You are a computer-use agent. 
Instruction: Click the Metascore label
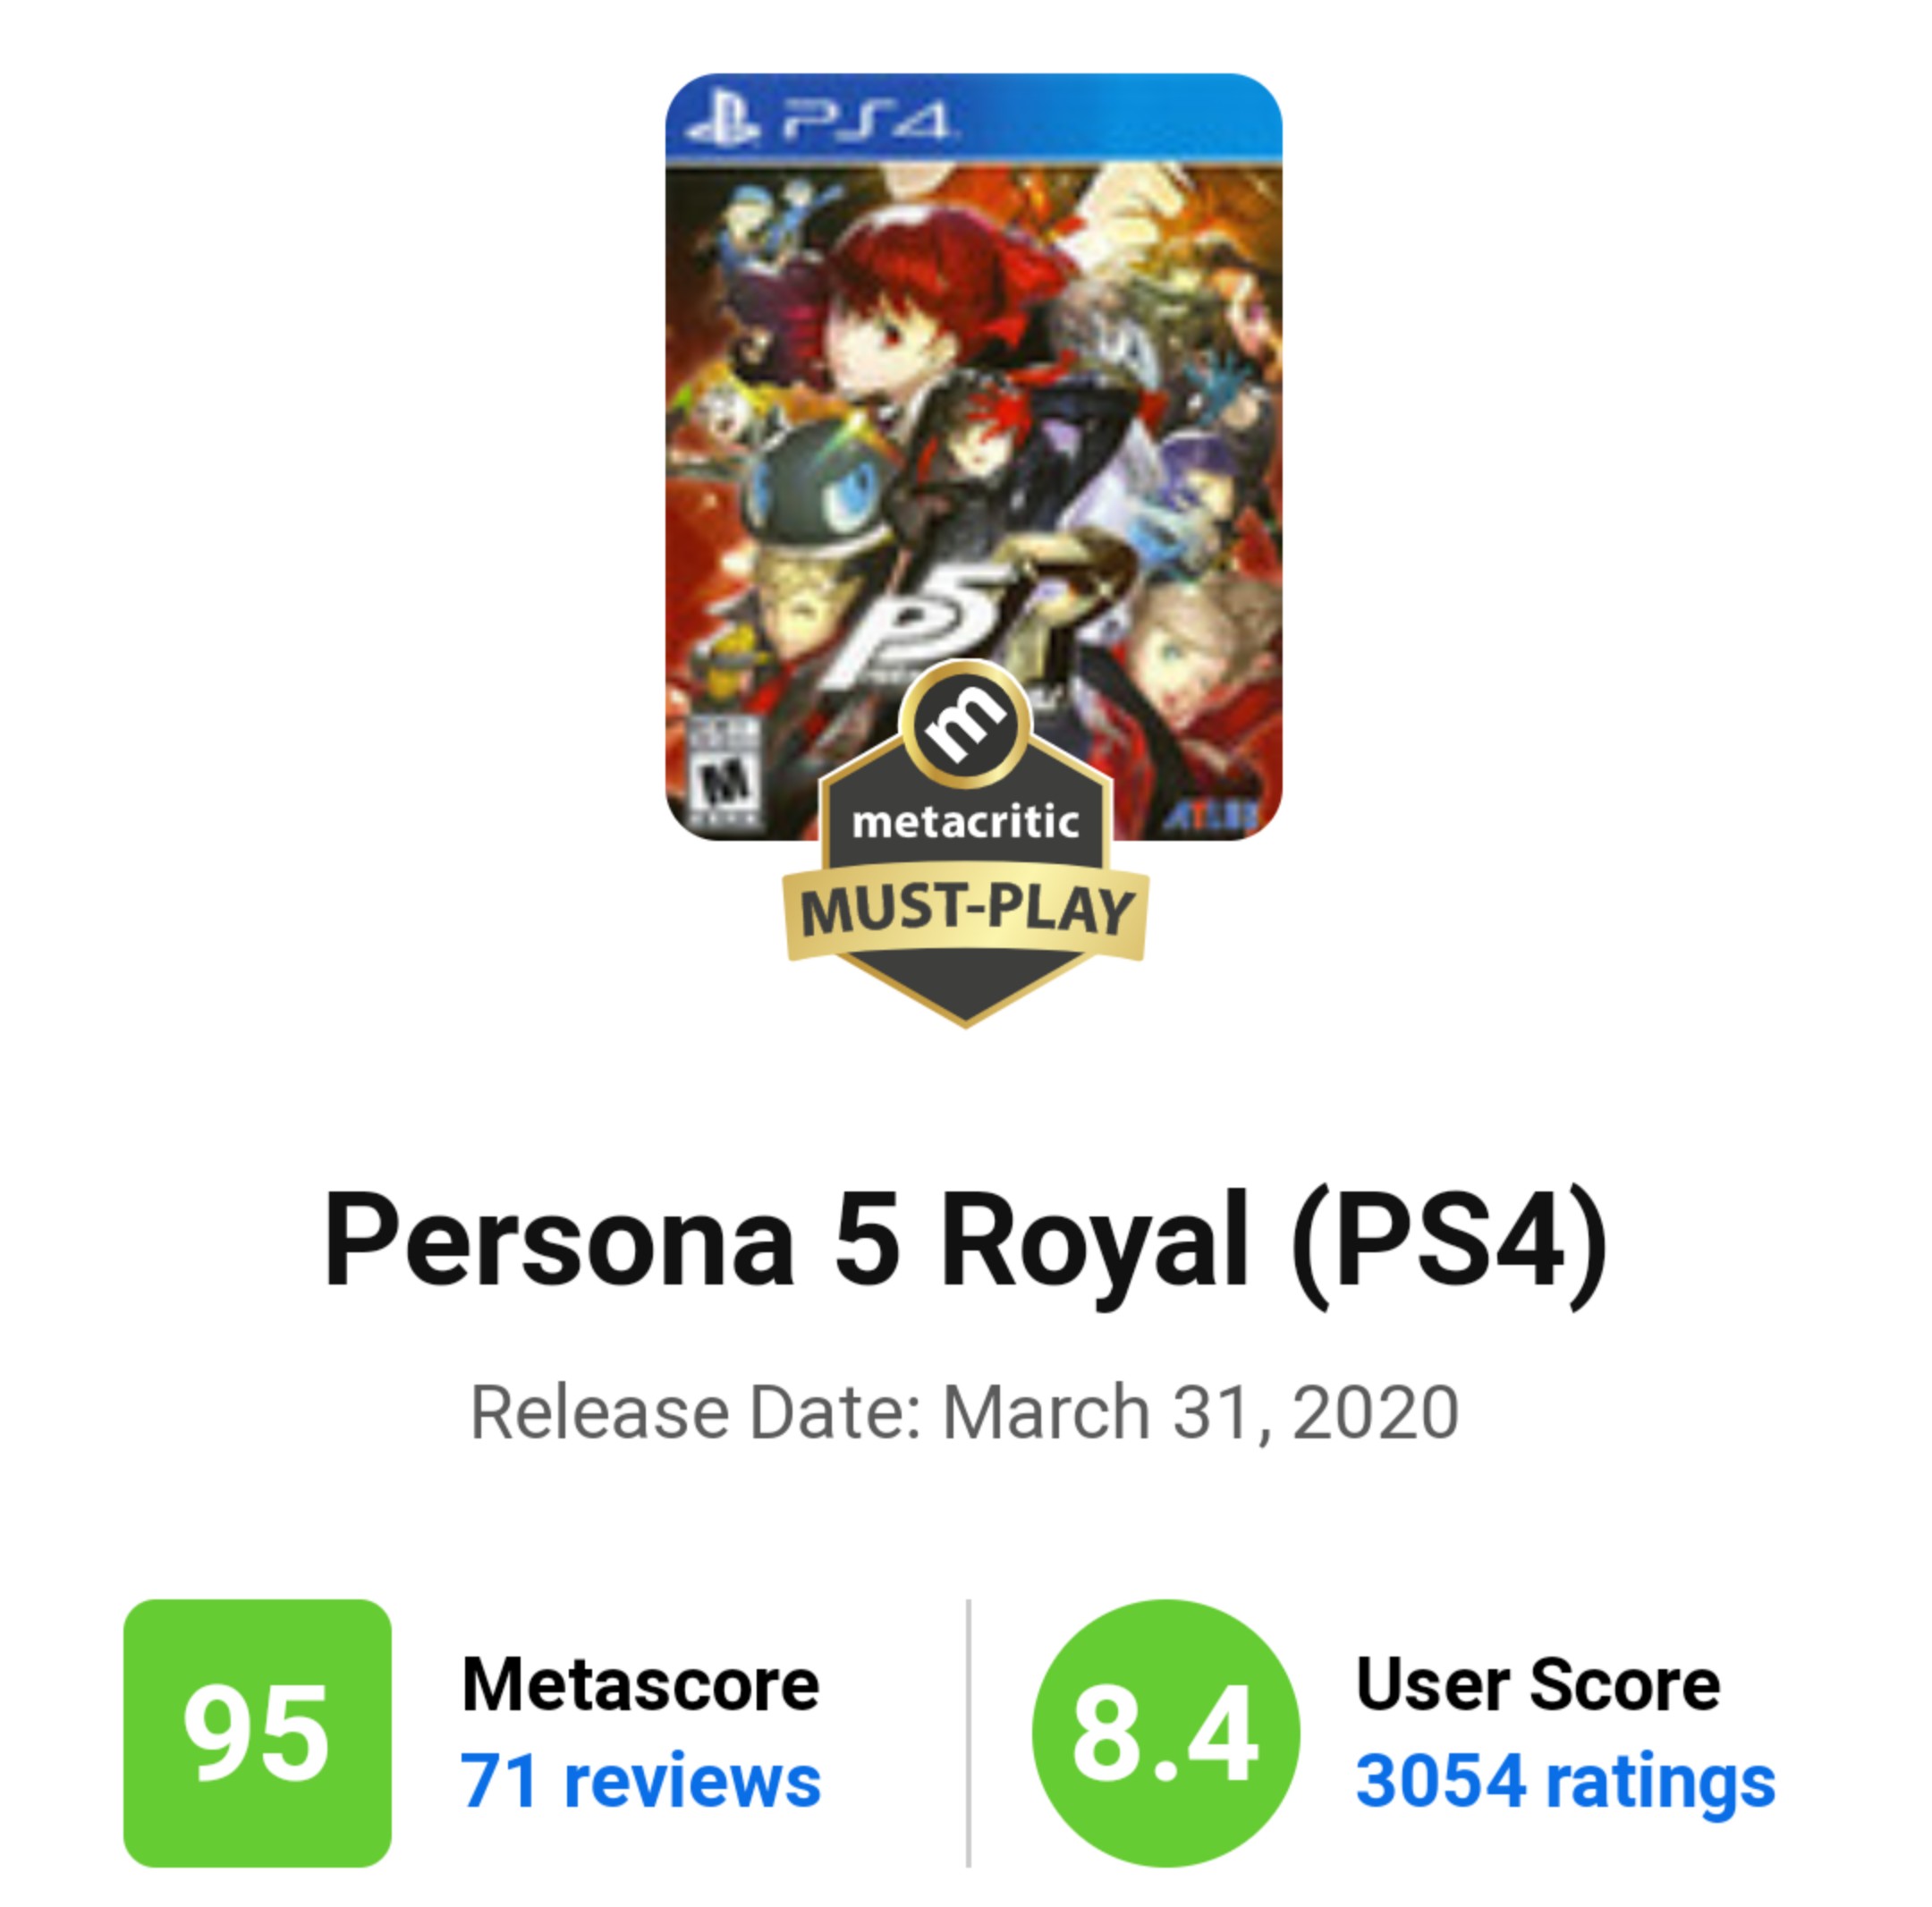pyautogui.click(x=640, y=1685)
